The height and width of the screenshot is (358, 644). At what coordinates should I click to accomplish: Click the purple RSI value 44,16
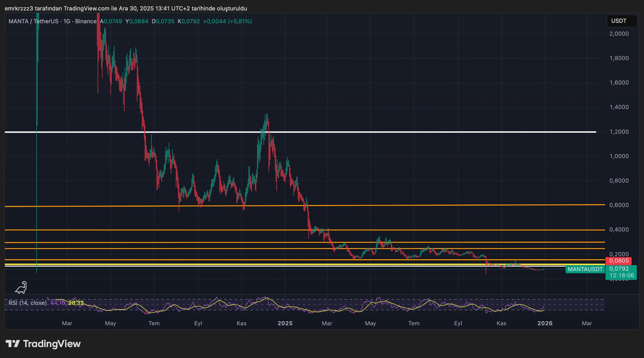click(57, 303)
